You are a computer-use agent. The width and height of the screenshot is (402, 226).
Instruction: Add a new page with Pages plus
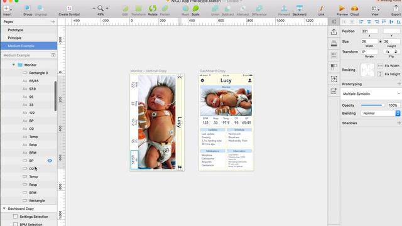53,22
